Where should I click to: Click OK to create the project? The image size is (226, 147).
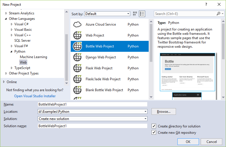click(x=188, y=142)
